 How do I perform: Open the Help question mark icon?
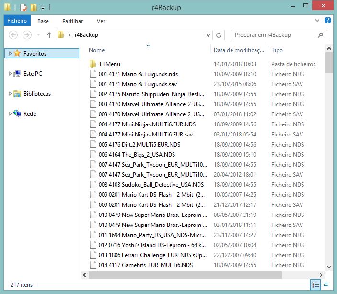point(328,21)
